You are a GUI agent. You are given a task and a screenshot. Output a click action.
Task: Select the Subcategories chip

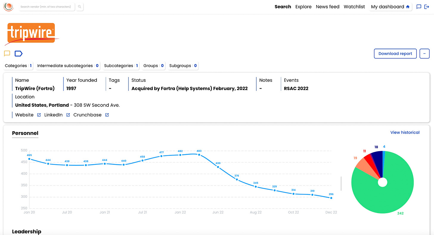coord(121,66)
